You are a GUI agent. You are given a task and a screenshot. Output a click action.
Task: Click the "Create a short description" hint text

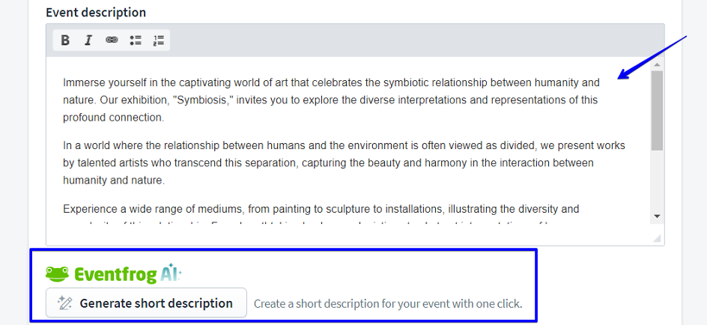(388, 304)
